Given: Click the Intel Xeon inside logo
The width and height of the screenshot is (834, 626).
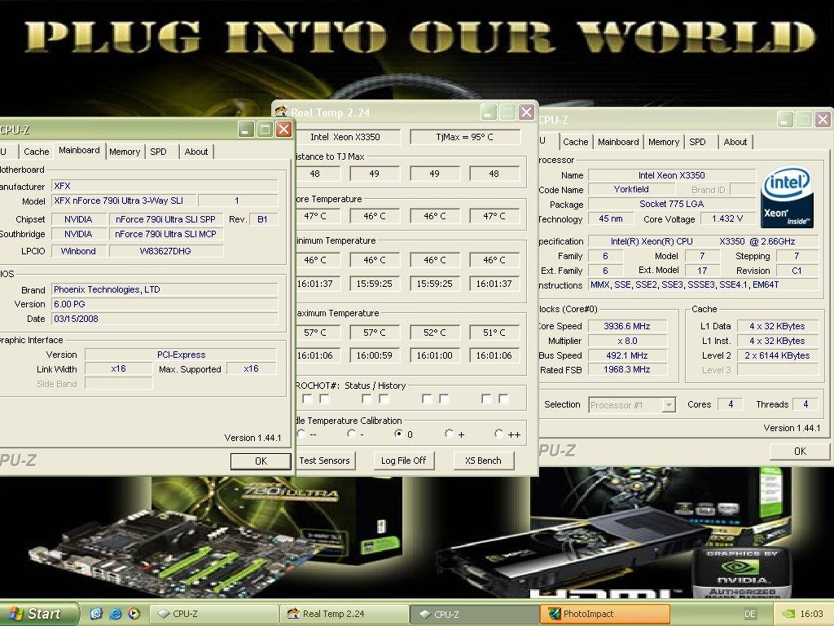Looking at the screenshot, I should (x=787, y=196).
